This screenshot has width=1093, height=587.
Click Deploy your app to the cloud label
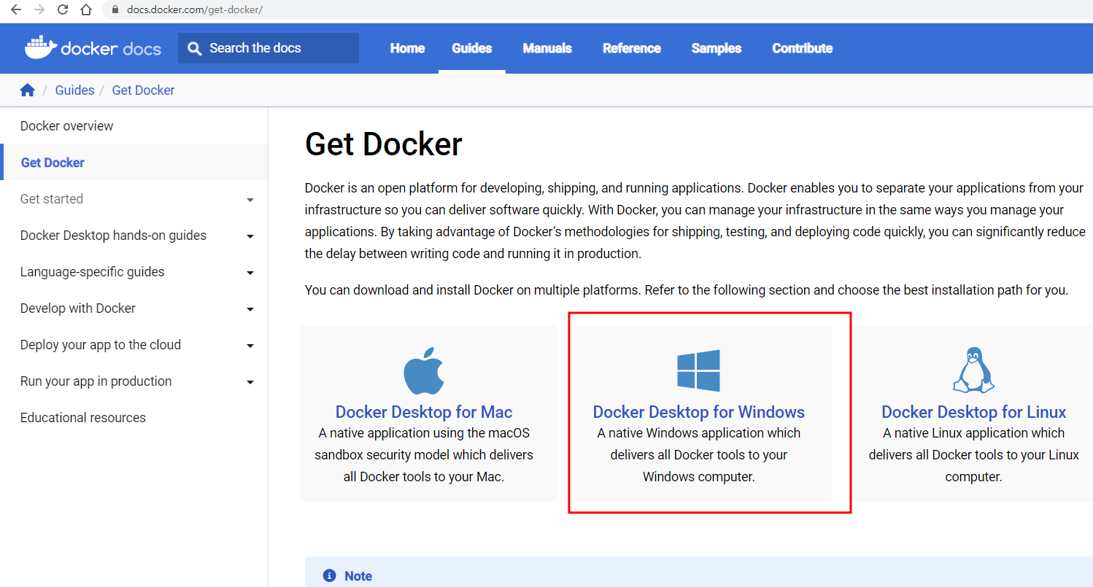(x=101, y=345)
